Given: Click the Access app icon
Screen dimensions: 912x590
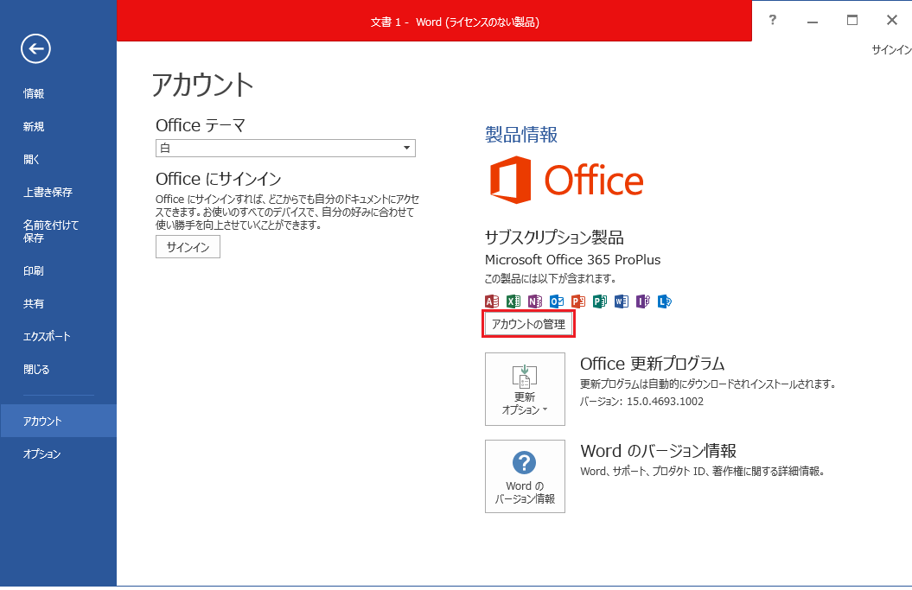Looking at the screenshot, I should pos(492,301).
